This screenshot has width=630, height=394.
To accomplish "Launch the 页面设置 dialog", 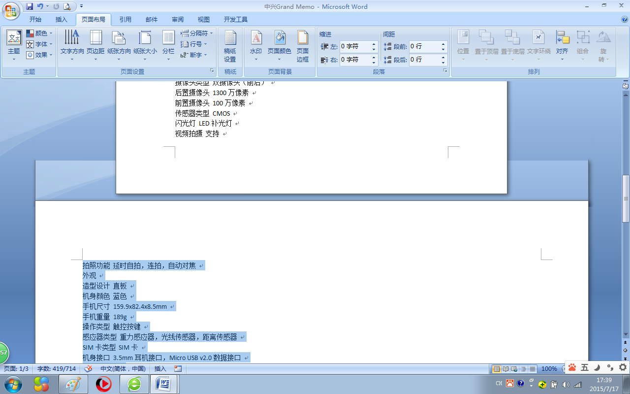I will (213, 71).
